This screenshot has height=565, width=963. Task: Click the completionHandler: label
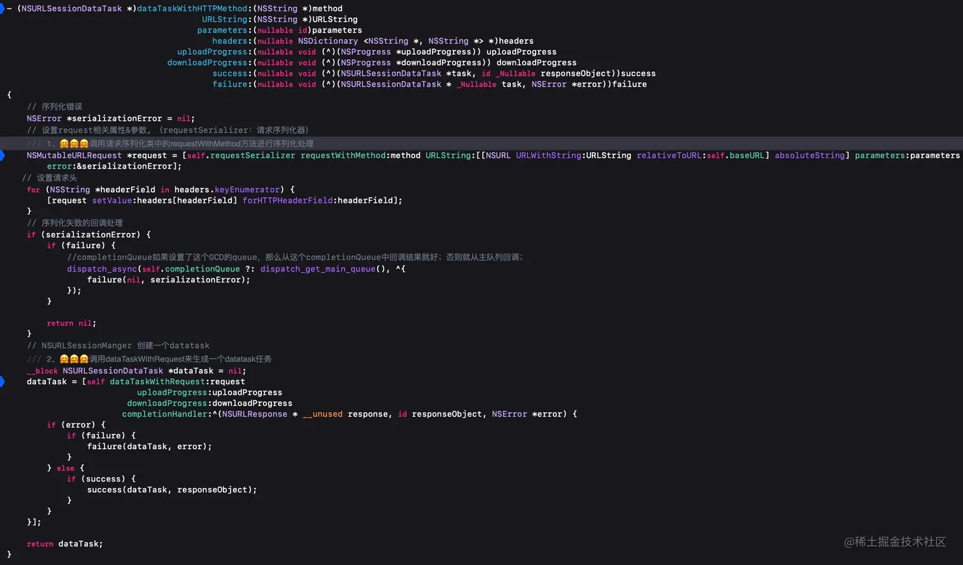click(x=167, y=414)
